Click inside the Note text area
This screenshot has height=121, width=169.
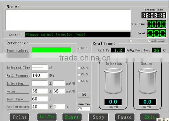click(x=68, y=20)
